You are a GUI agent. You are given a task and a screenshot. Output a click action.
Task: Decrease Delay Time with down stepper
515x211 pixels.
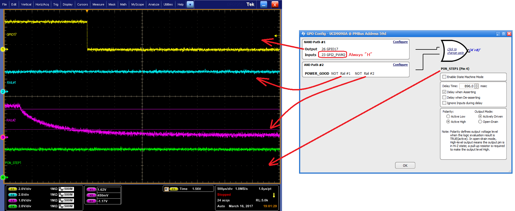point(476,87)
